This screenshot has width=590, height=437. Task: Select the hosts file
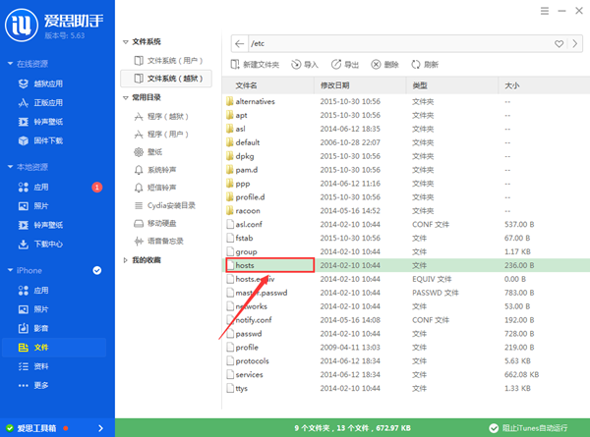[x=408, y=265]
